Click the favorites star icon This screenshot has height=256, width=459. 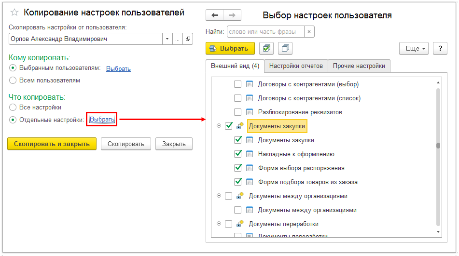click(x=14, y=13)
